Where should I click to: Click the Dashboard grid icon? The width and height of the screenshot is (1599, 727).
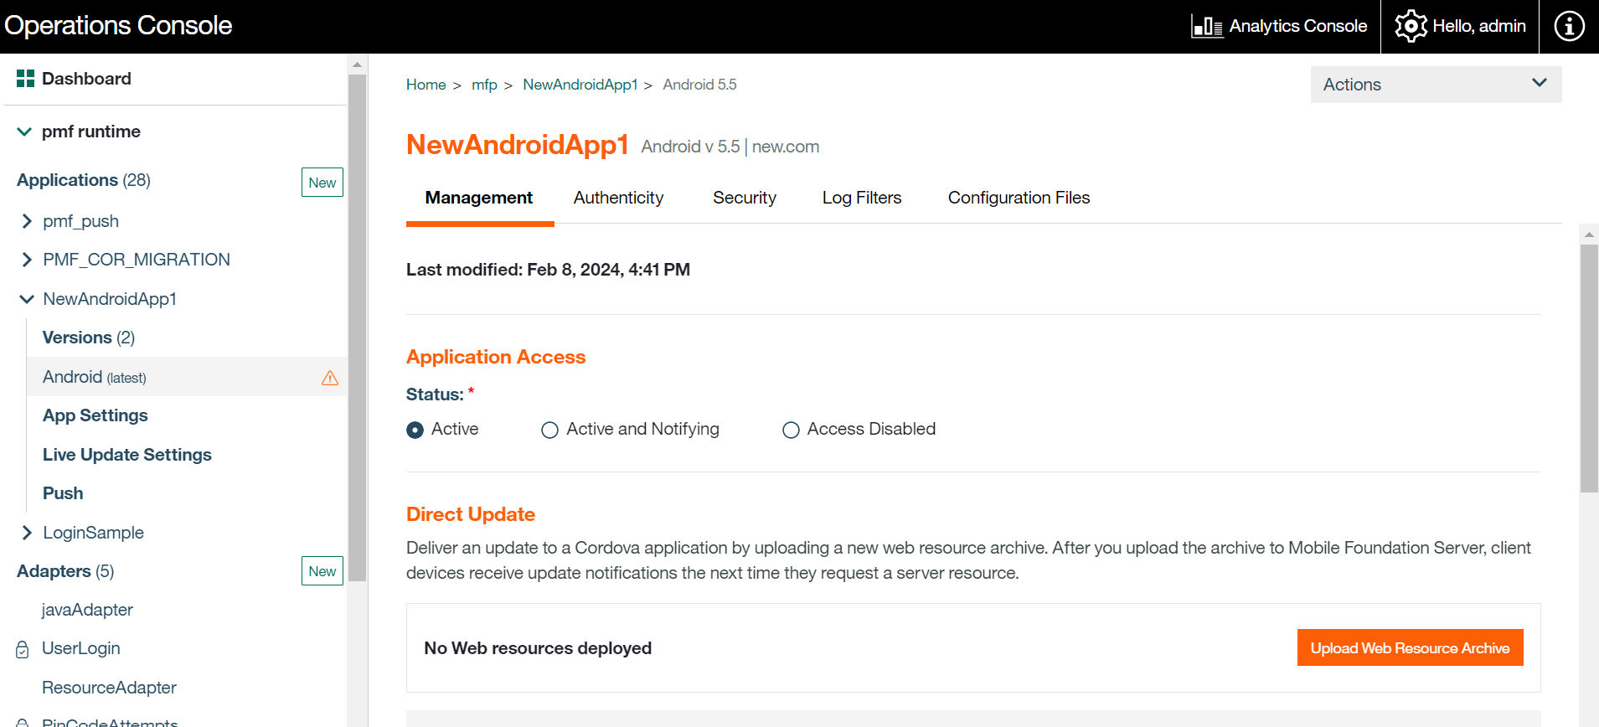pos(25,79)
